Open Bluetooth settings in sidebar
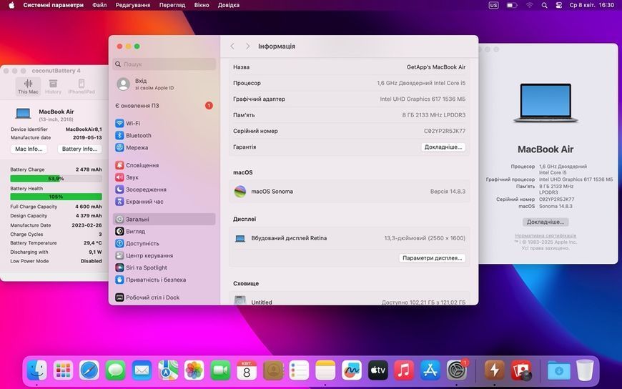 pos(164,135)
